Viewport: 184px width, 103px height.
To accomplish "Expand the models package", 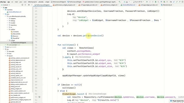I will point(7,23).
